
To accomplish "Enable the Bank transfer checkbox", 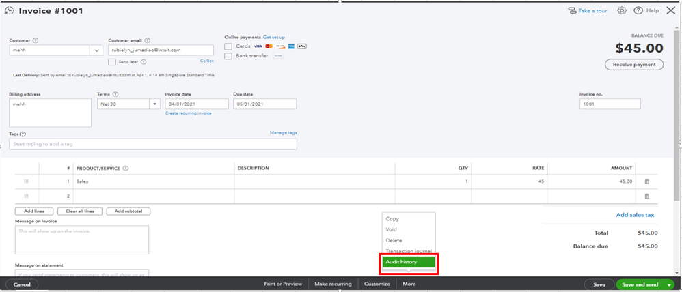I will point(228,56).
